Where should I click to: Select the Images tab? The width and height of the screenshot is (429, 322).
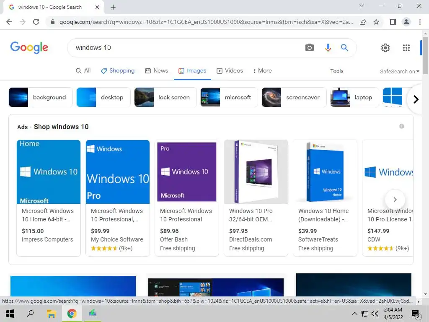coord(192,70)
